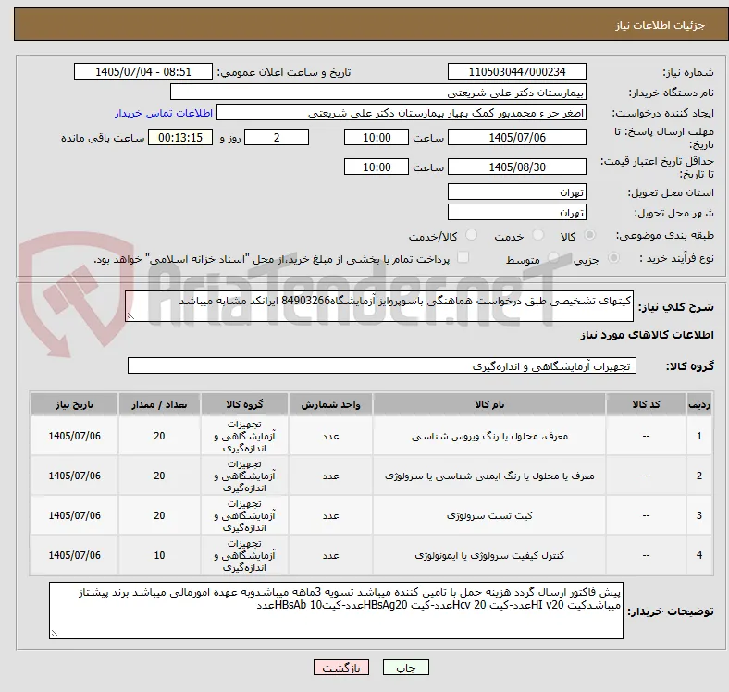The width and height of the screenshot is (729, 692).
Task: Select item کنترل کیفیت سرولوژی یا ایمونولوژی
Action: [x=489, y=555]
